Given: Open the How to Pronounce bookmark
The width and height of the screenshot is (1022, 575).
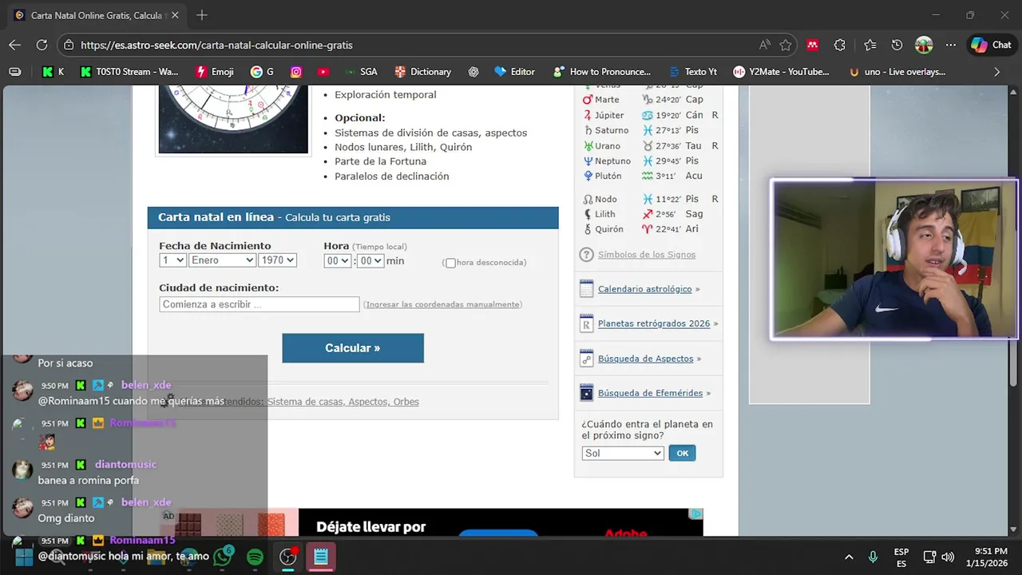Looking at the screenshot, I should tap(602, 72).
